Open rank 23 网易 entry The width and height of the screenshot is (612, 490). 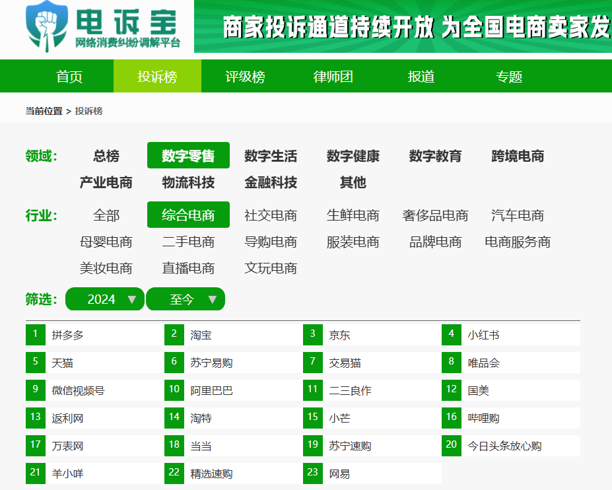(372, 473)
